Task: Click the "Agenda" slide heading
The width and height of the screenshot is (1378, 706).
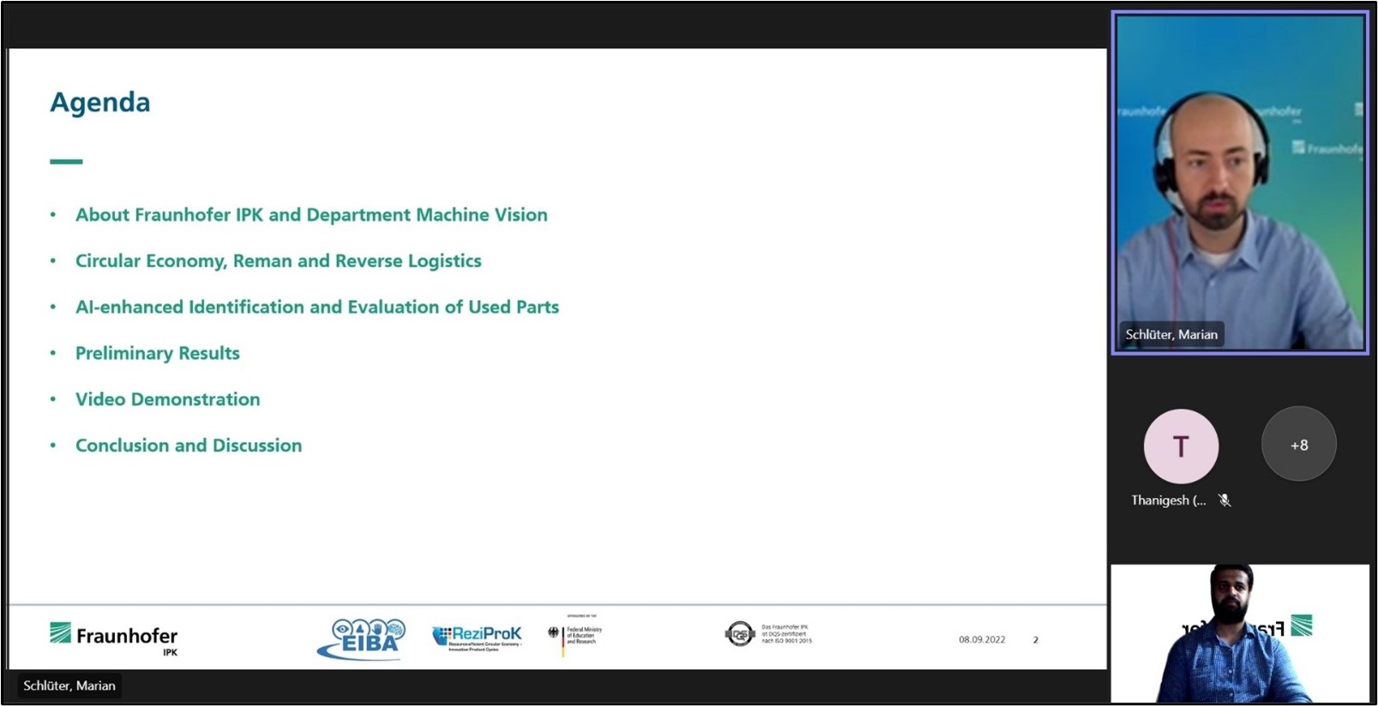Action: click(100, 102)
